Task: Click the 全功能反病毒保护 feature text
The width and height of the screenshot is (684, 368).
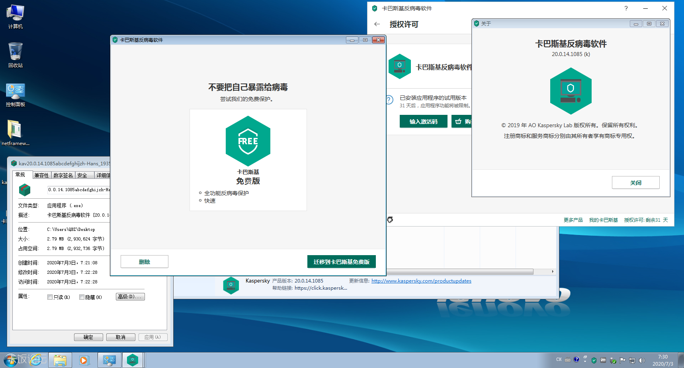Action: [x=227, y=193]
